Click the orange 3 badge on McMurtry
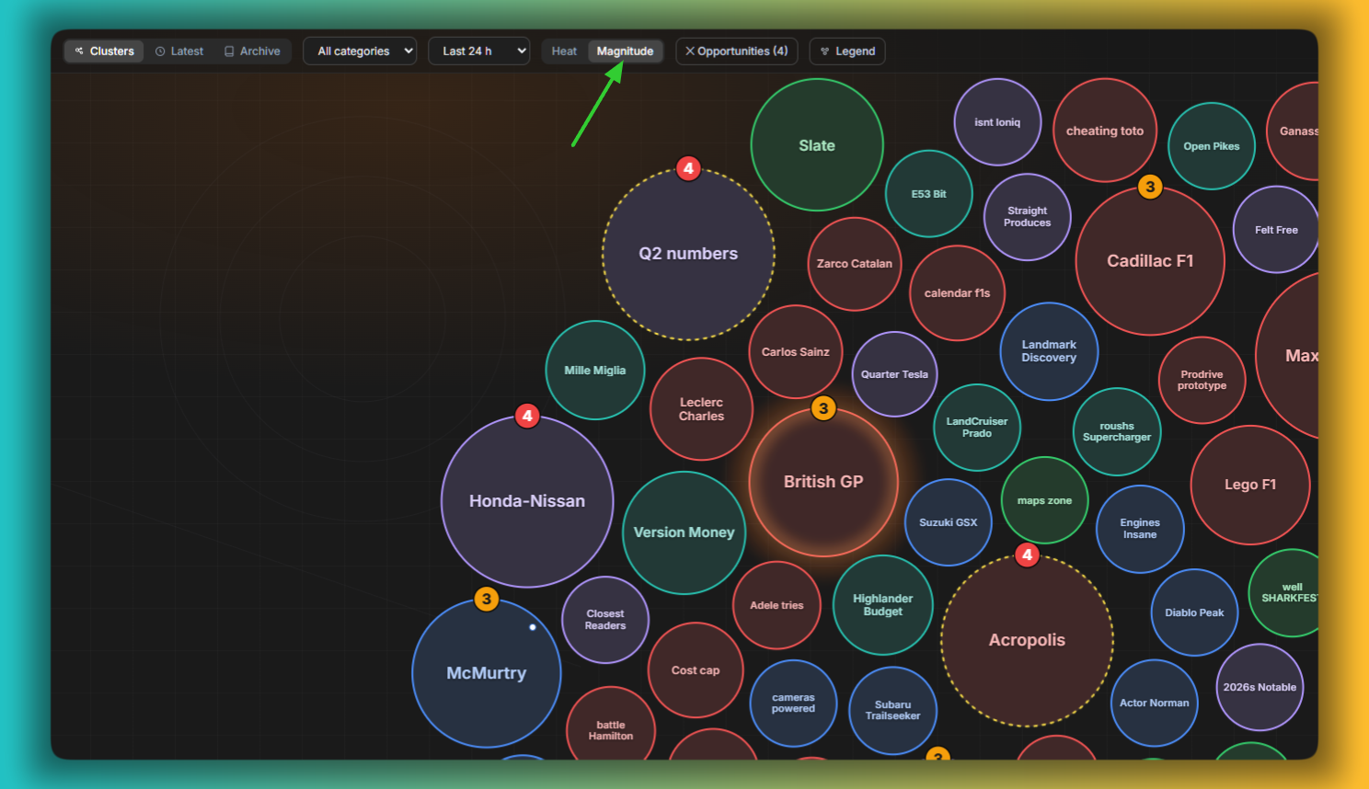This screenshot has width=1369, height=789. pyautogui.click(x=487, y=599)
